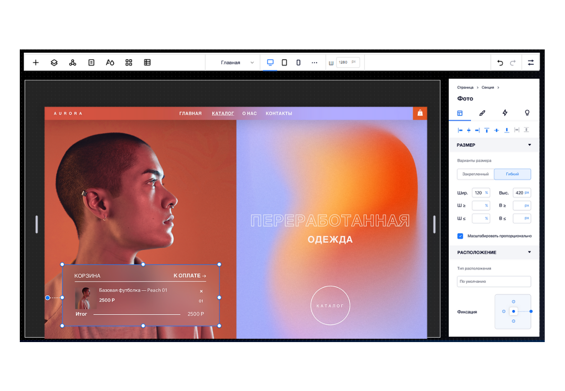Screen dimensions: 565x391
Task: Select right fixation point
Action: pyautogui.click(x=531, y=311)
